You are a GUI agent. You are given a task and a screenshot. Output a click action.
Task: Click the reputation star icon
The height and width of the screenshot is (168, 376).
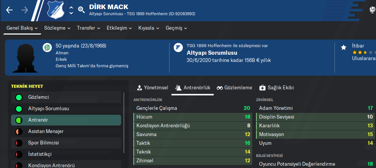[x=344, y=47]
